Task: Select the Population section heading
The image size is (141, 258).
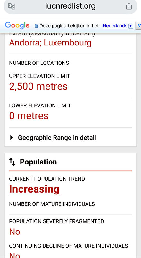Action: tap(38, 162)
